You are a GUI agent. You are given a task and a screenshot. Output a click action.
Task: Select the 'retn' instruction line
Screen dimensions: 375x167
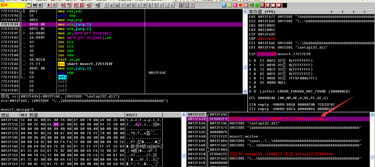coord(62,77)
